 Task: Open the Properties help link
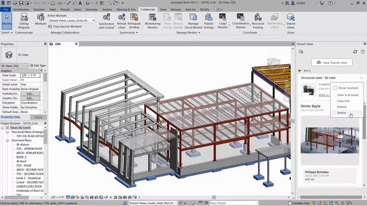tap(10, 117)
